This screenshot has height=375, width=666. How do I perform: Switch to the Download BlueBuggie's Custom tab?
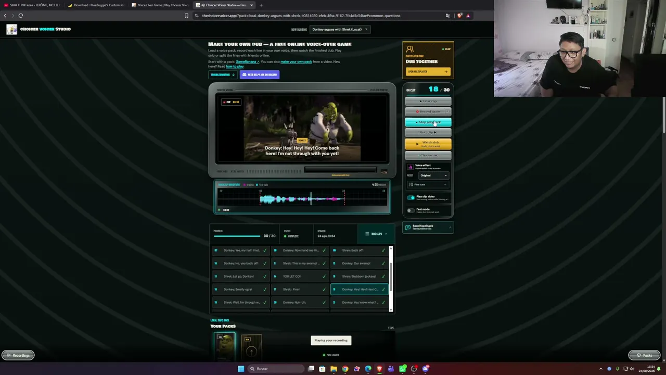(96, 5)
